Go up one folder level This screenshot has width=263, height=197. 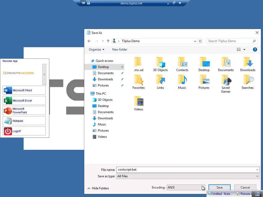pyautogui.click(x=108, y=41)
